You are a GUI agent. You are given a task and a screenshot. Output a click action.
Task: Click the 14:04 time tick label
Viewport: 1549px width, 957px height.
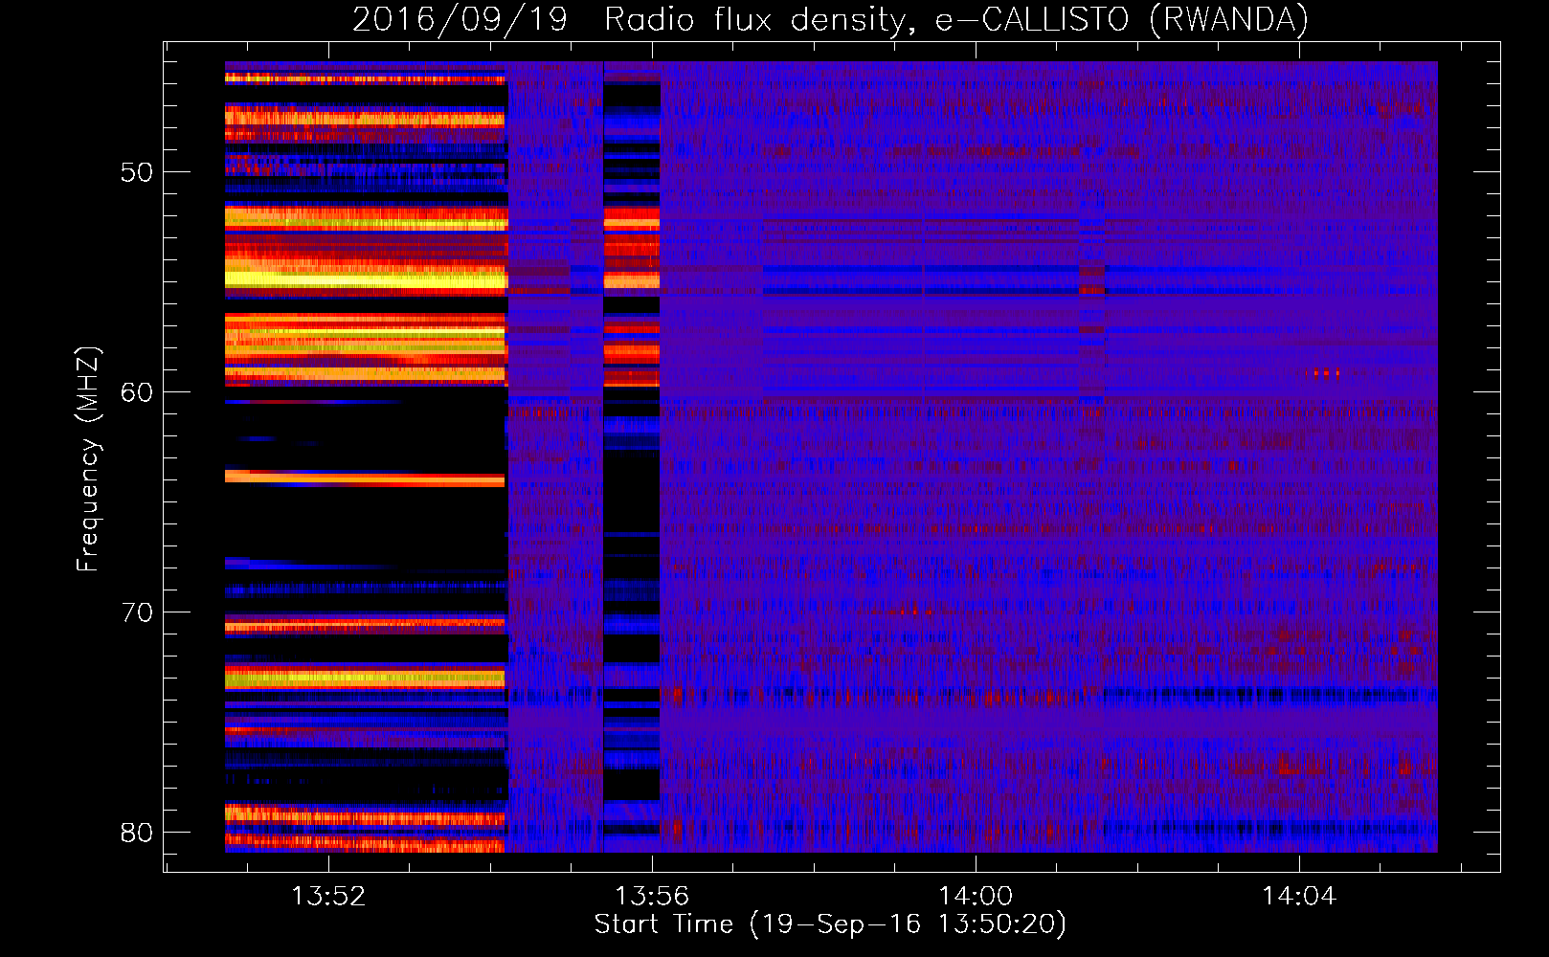(x=1299, y=897)
